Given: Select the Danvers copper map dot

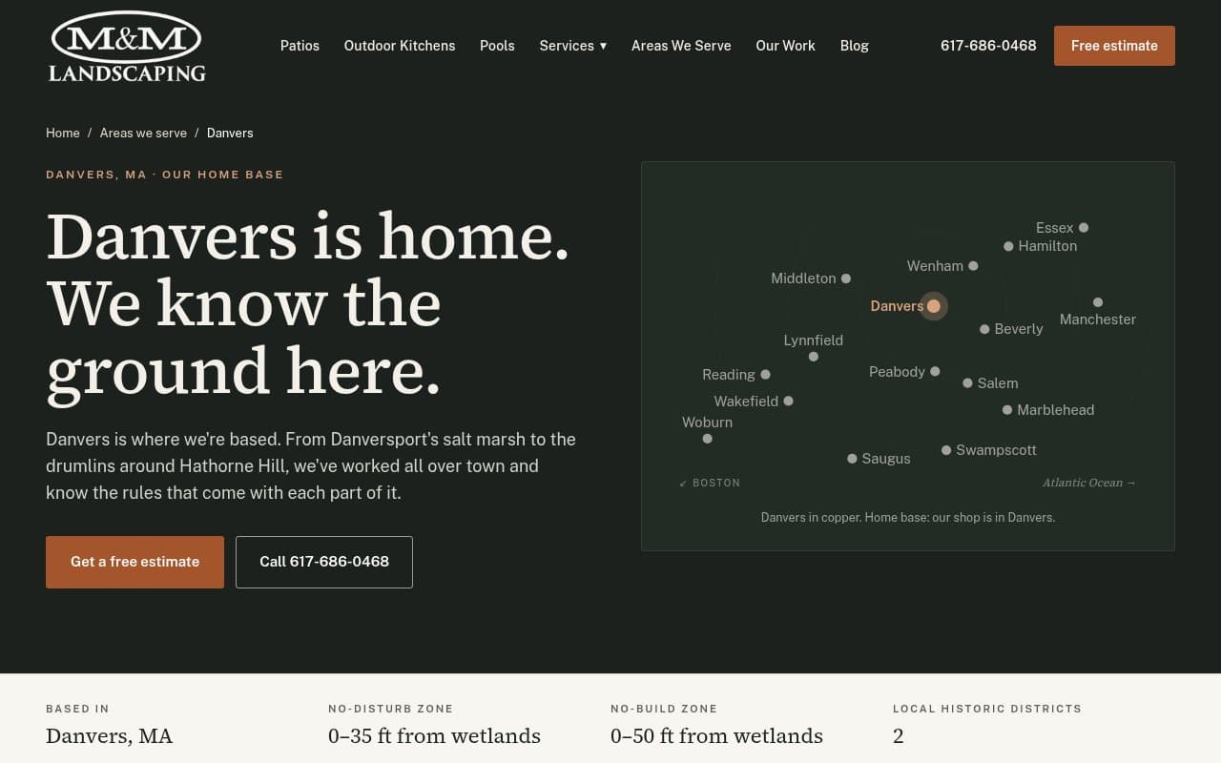Looking at the screenshot, I should pyautogui.click(x=934, y=306).
